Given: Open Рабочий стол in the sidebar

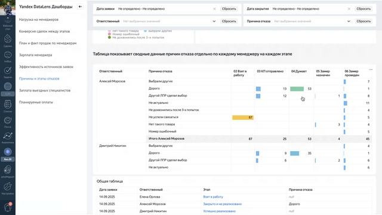Looking at the screenshot, I should click(x=8, y=24).
